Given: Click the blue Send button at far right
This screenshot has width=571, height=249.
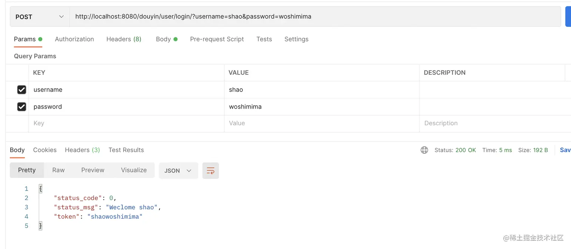Looking at the screenshot, I should (568, 16).
